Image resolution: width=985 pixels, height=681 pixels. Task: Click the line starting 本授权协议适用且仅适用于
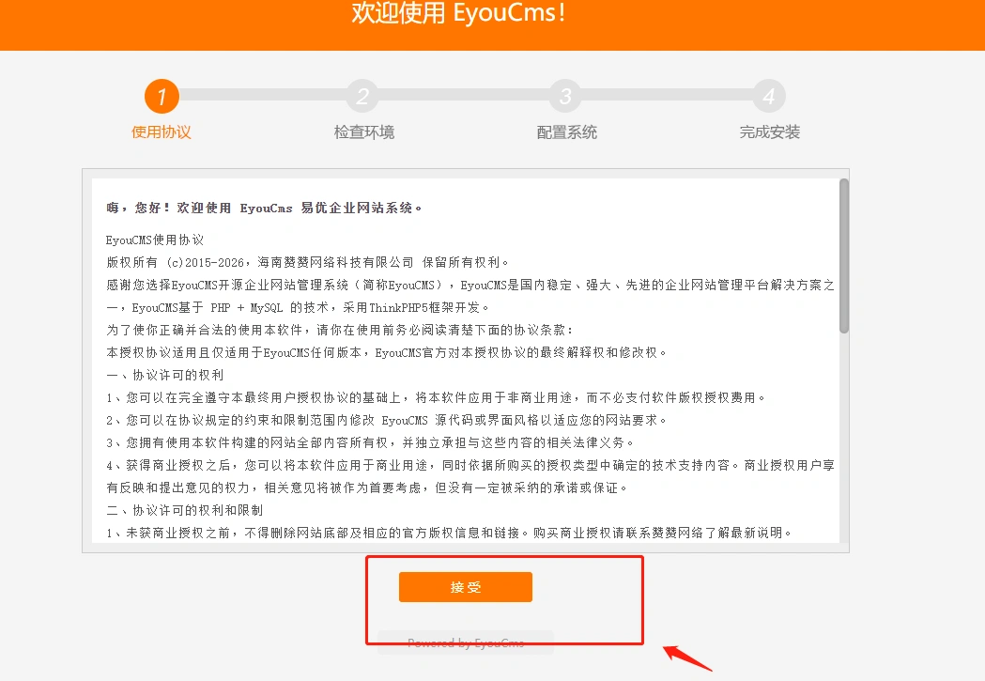(x=386, y=352)
